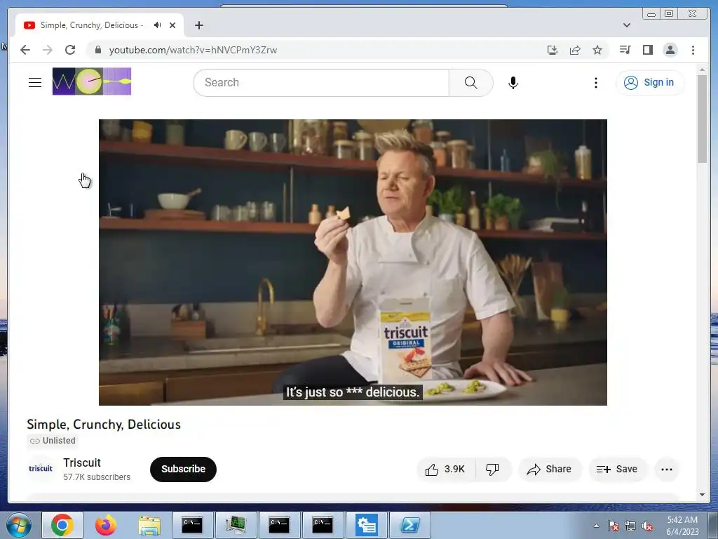Viewport: 718px width, 539px height.
Task: Start voice search with the microphone
Action: tap(513, 83)
